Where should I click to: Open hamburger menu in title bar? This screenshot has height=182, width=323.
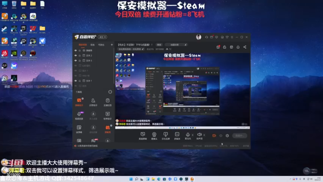coord(232,37)
